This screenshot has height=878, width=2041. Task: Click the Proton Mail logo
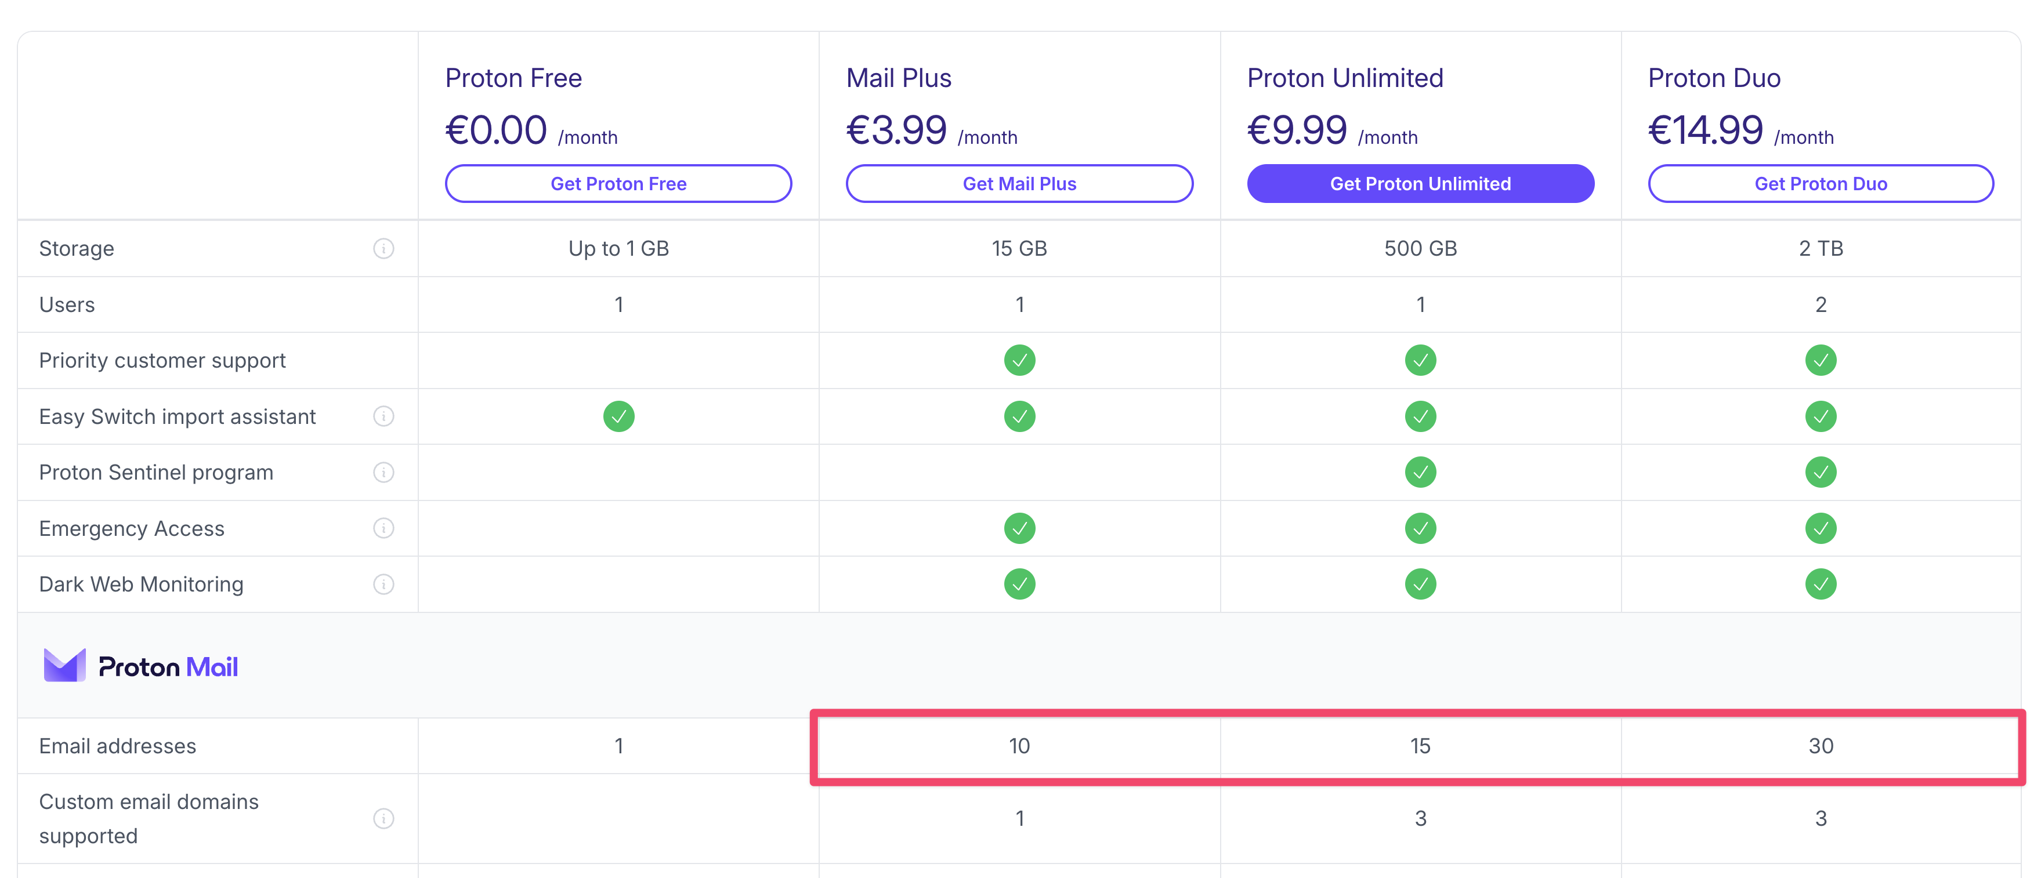[x=141, y=666]
